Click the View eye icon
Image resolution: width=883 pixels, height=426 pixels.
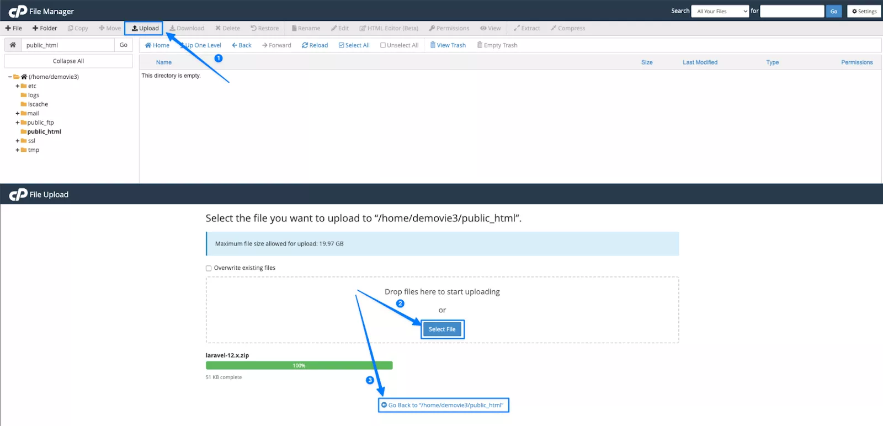point(491,28)
